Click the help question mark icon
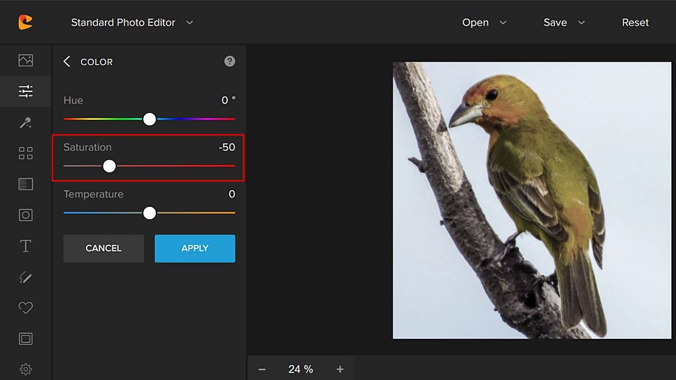This screenshot has width=676, height=380. (230, 62)
